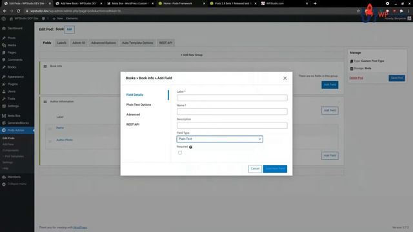This screenshot has width=413, height=232.
Task: Click the browser address bar URL
Action: 76,11
